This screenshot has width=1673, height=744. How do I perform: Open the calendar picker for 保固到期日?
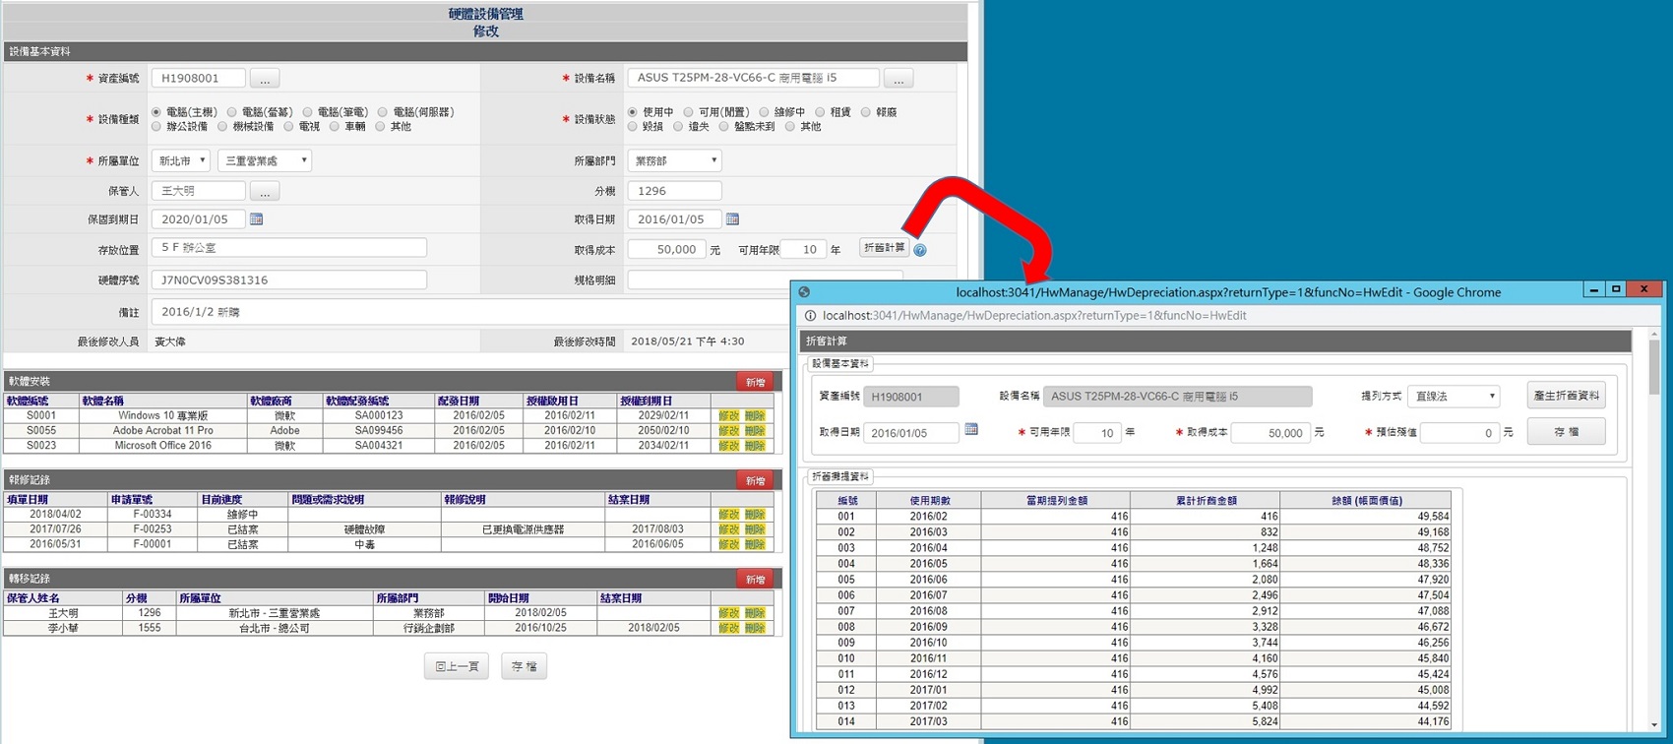[256, 219]
